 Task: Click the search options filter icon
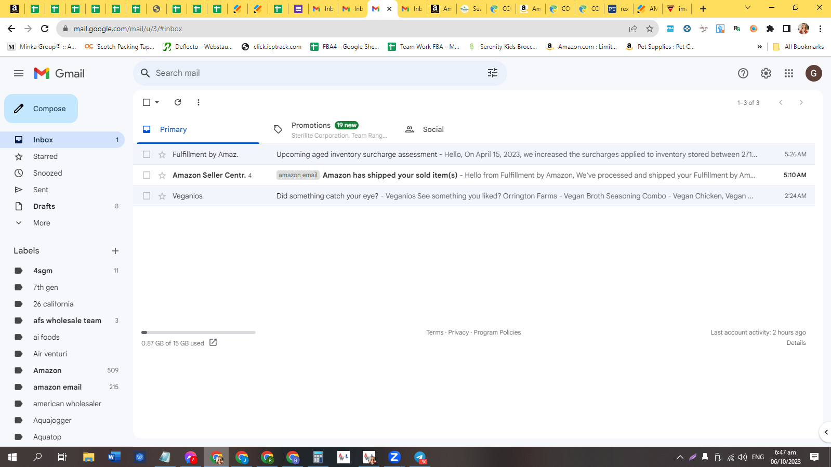[493, 73]
